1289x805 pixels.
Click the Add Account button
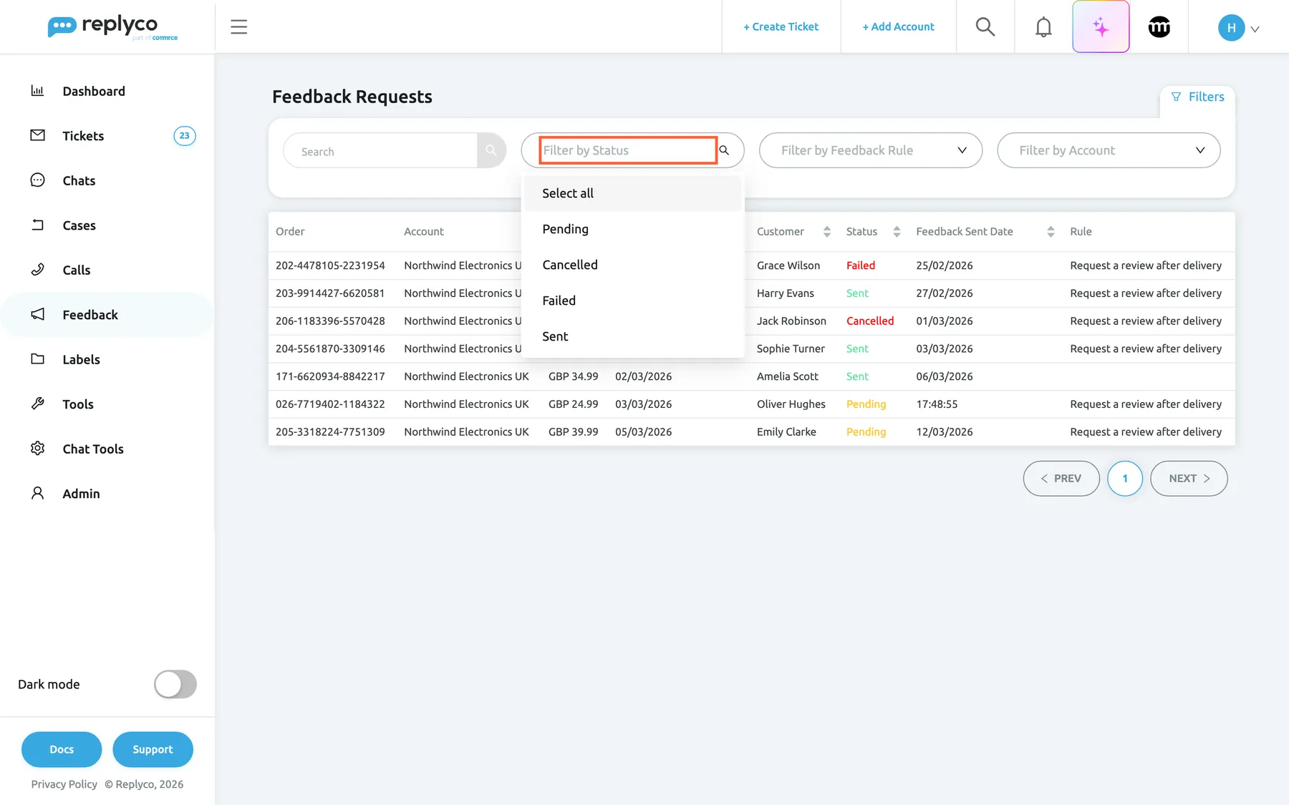[x=898, y=26]
